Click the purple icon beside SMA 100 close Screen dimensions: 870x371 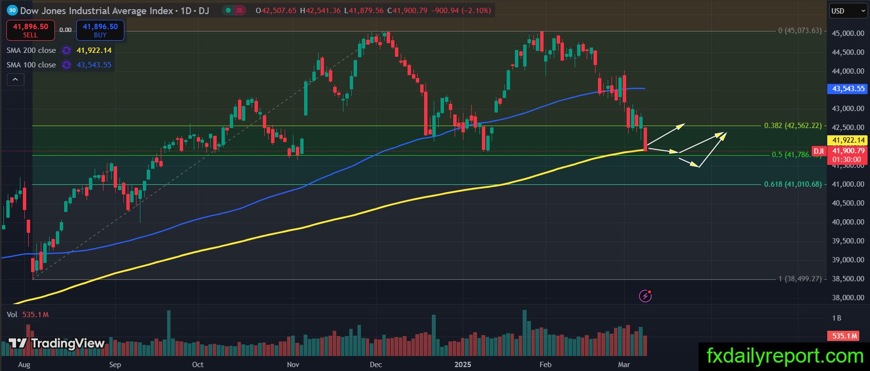(x=67, y=65)
